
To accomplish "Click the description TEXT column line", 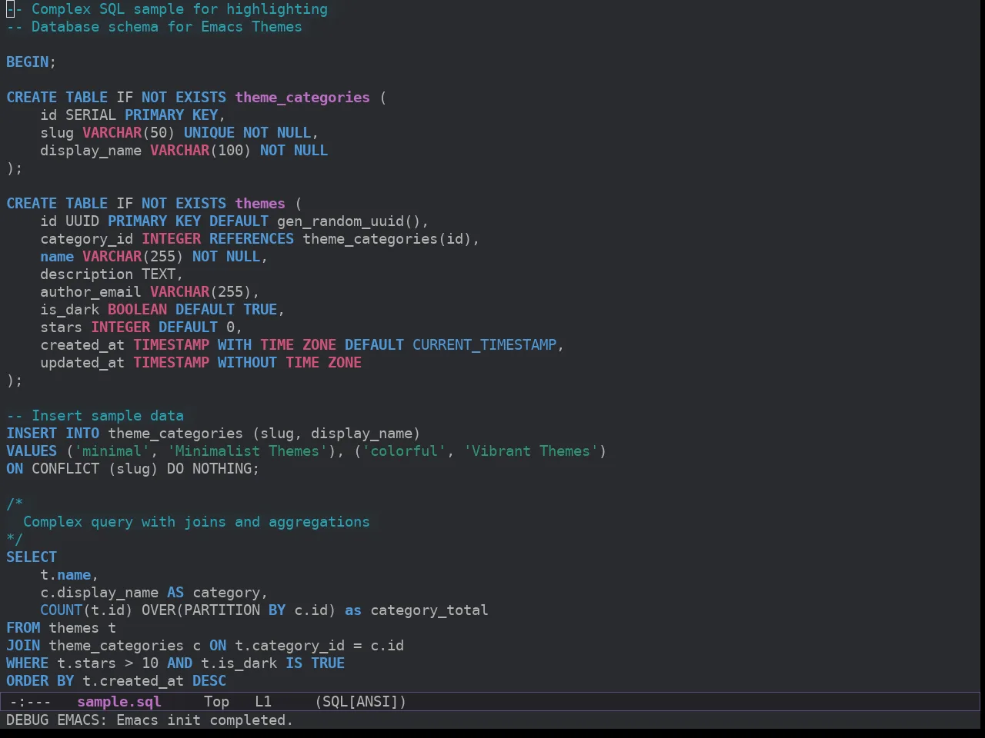I will (112, 274).
